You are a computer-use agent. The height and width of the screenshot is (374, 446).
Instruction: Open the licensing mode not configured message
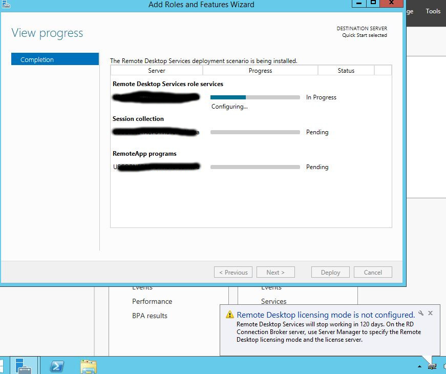[326, 315]
